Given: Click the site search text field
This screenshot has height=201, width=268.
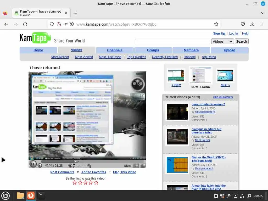Looking at the screenshot, I should point(172,41).
